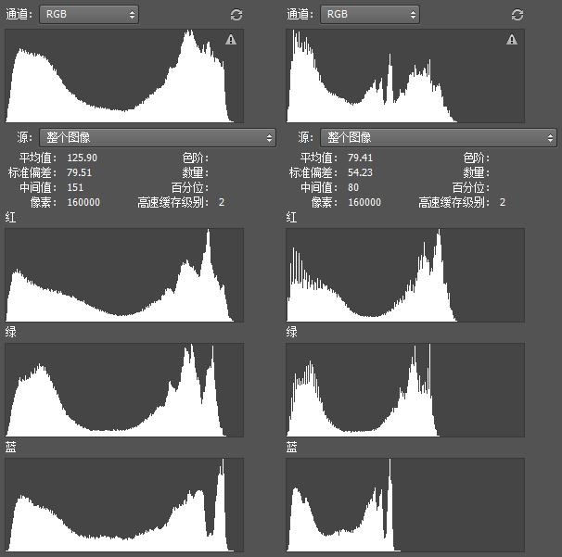
Task: Click the warning triangle on left RGB histogram
Action: tap(231, 40)
